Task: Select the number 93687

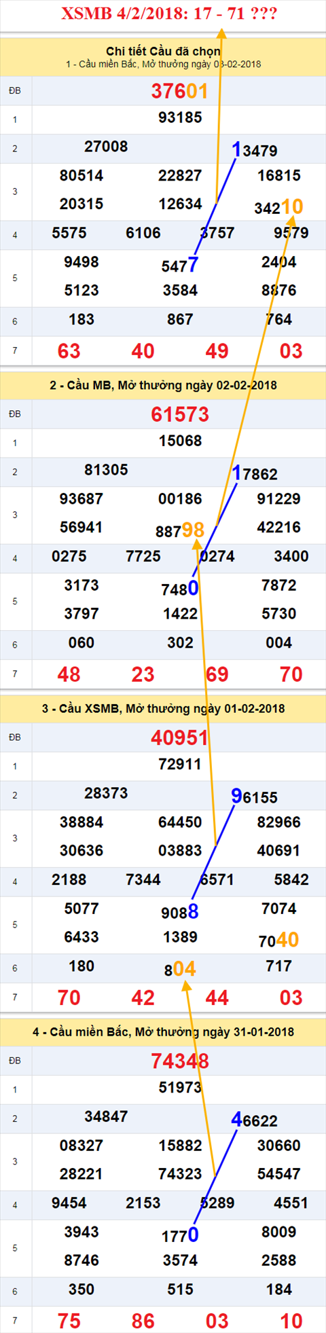Action: tap(81, 499)
